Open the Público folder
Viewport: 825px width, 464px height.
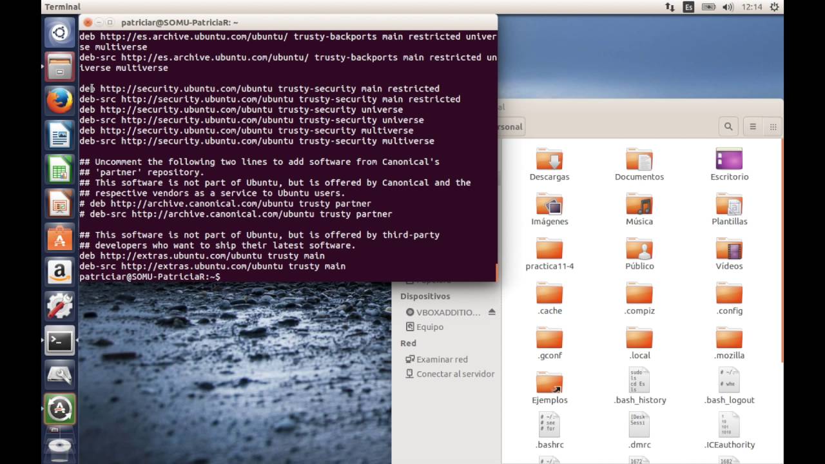(639, 254)
